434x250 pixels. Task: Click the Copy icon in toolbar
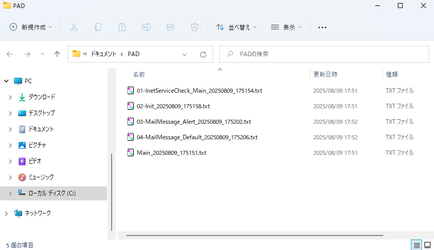tap(98, 27)
